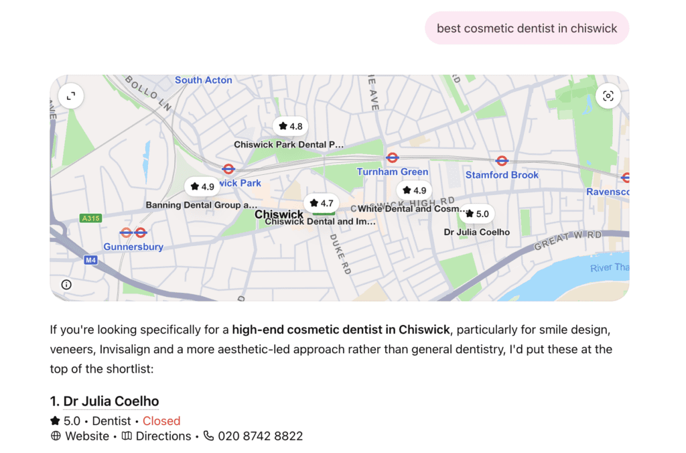Click the 'best cosmetic dentist in chiswick' message bubble
Viewport: 686px width, 453px height.
(527, 28)
